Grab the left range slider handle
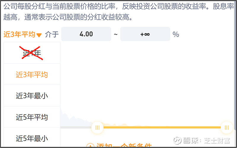The width and height of the screenshot is (237, 148). point(97,128)
